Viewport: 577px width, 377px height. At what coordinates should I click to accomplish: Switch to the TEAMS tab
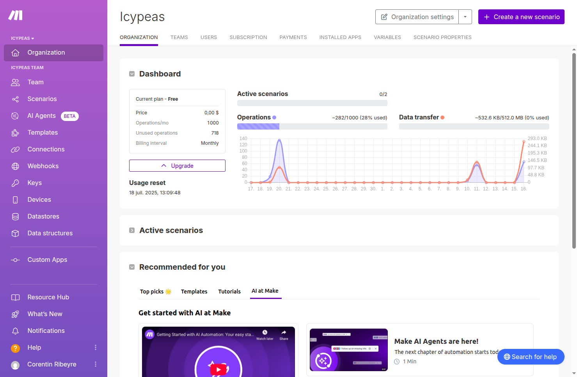pyautogui.click(x=179, y=37)
